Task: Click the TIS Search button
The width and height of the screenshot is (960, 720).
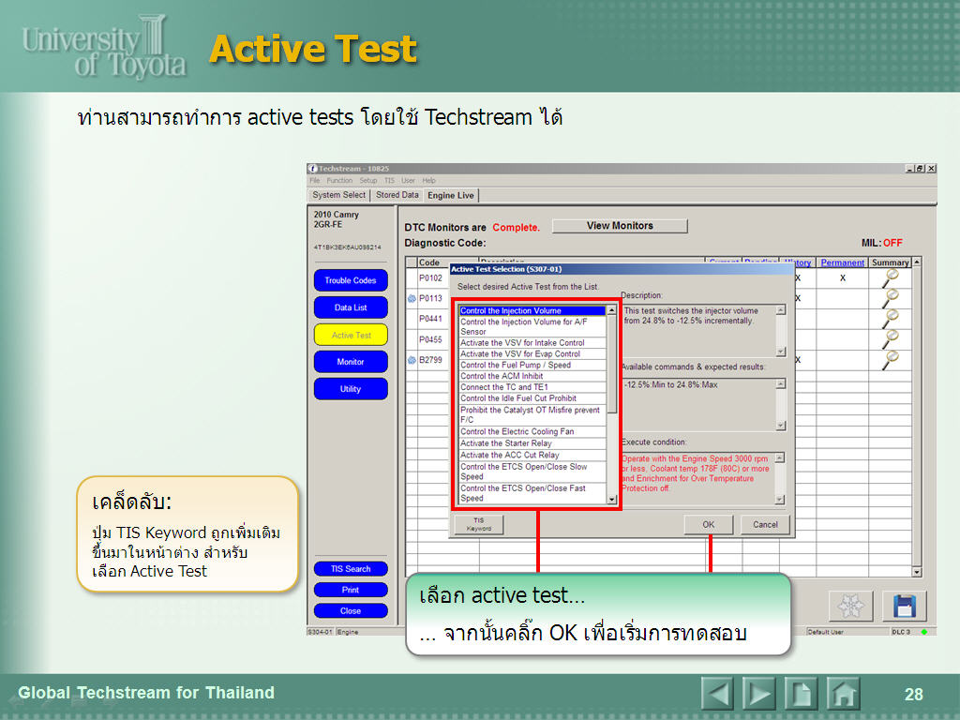Action: tap(351, 569)
